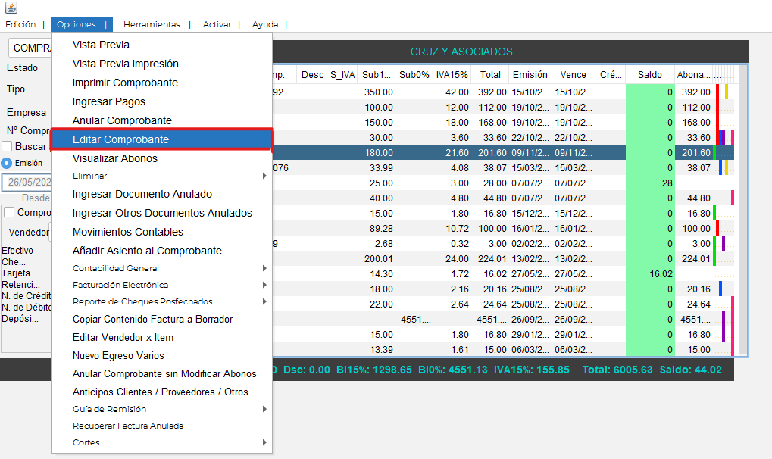Click the Emisión date input field
Screen dimensions: 772x459
coord(26,182)
